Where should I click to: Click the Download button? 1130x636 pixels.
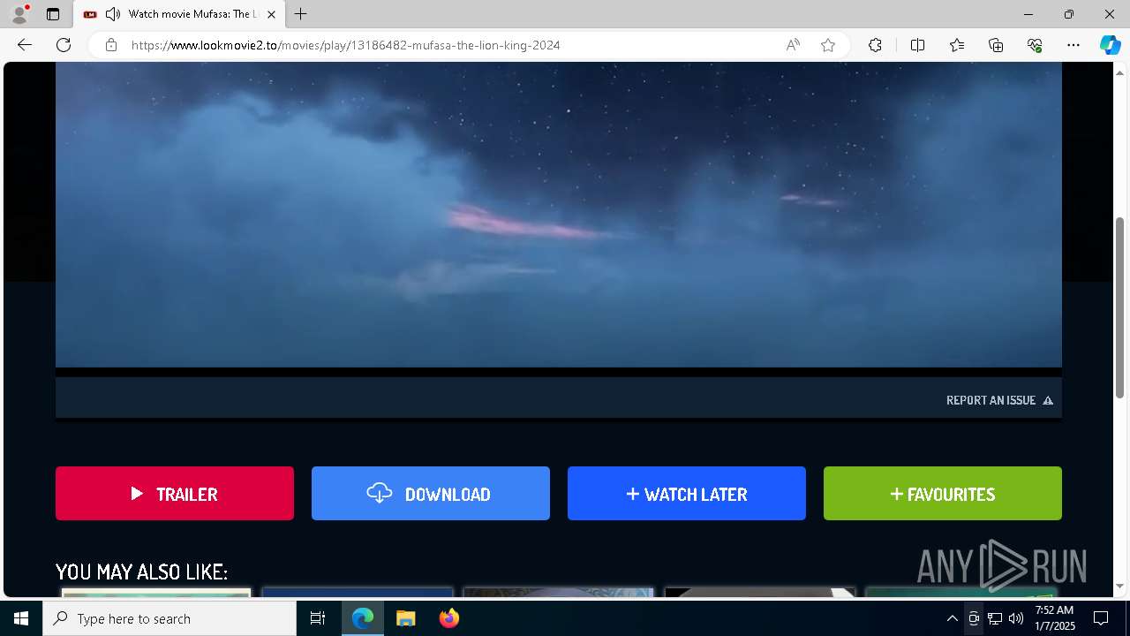pyautogui.click(x=431, y=494)
